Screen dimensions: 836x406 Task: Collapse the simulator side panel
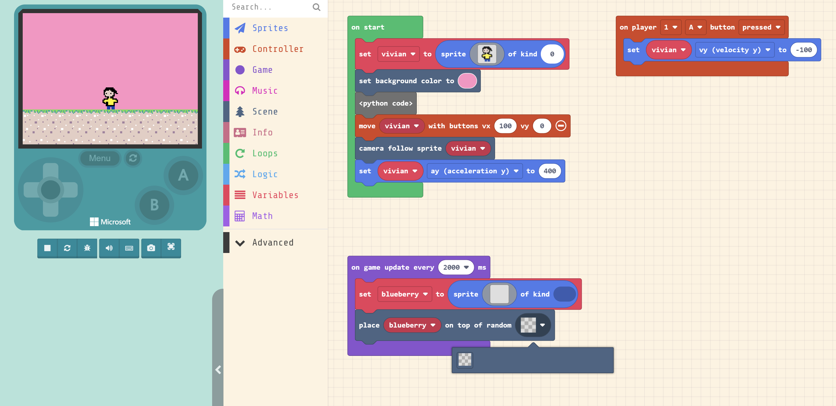point(218,370)
